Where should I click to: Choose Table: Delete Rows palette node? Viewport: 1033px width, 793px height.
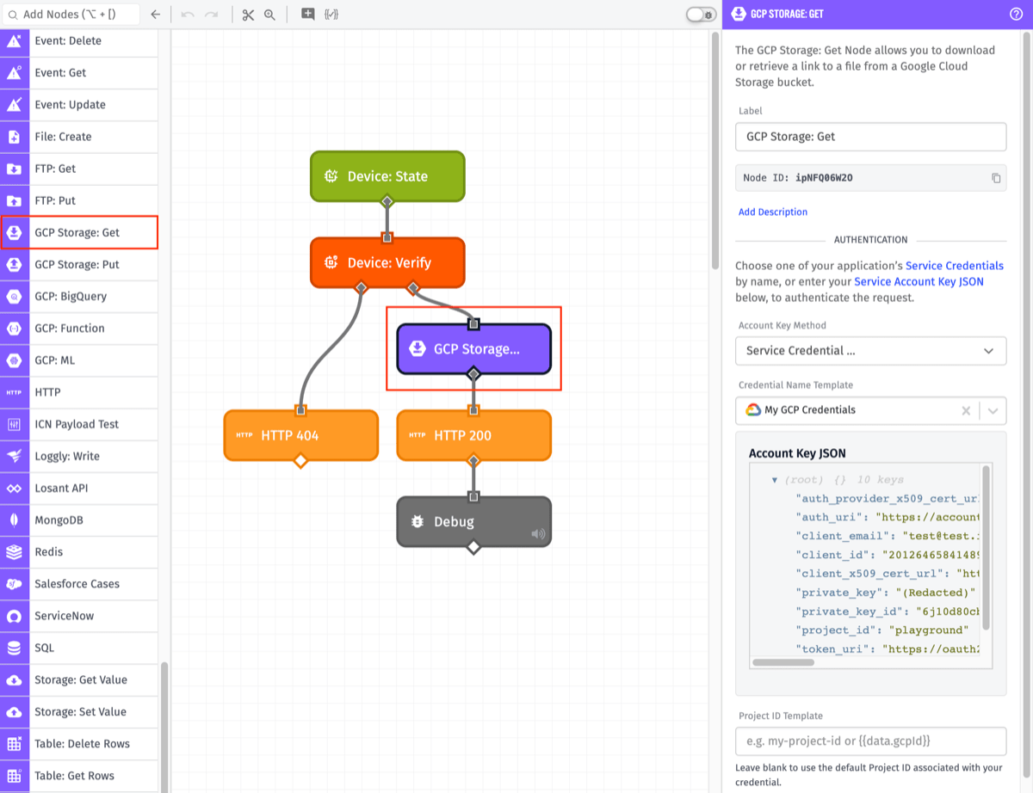(79, 744)
